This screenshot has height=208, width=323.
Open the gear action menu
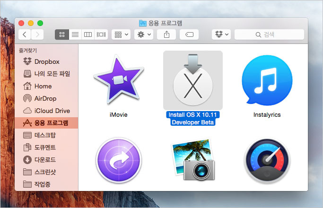coord(144,35)
